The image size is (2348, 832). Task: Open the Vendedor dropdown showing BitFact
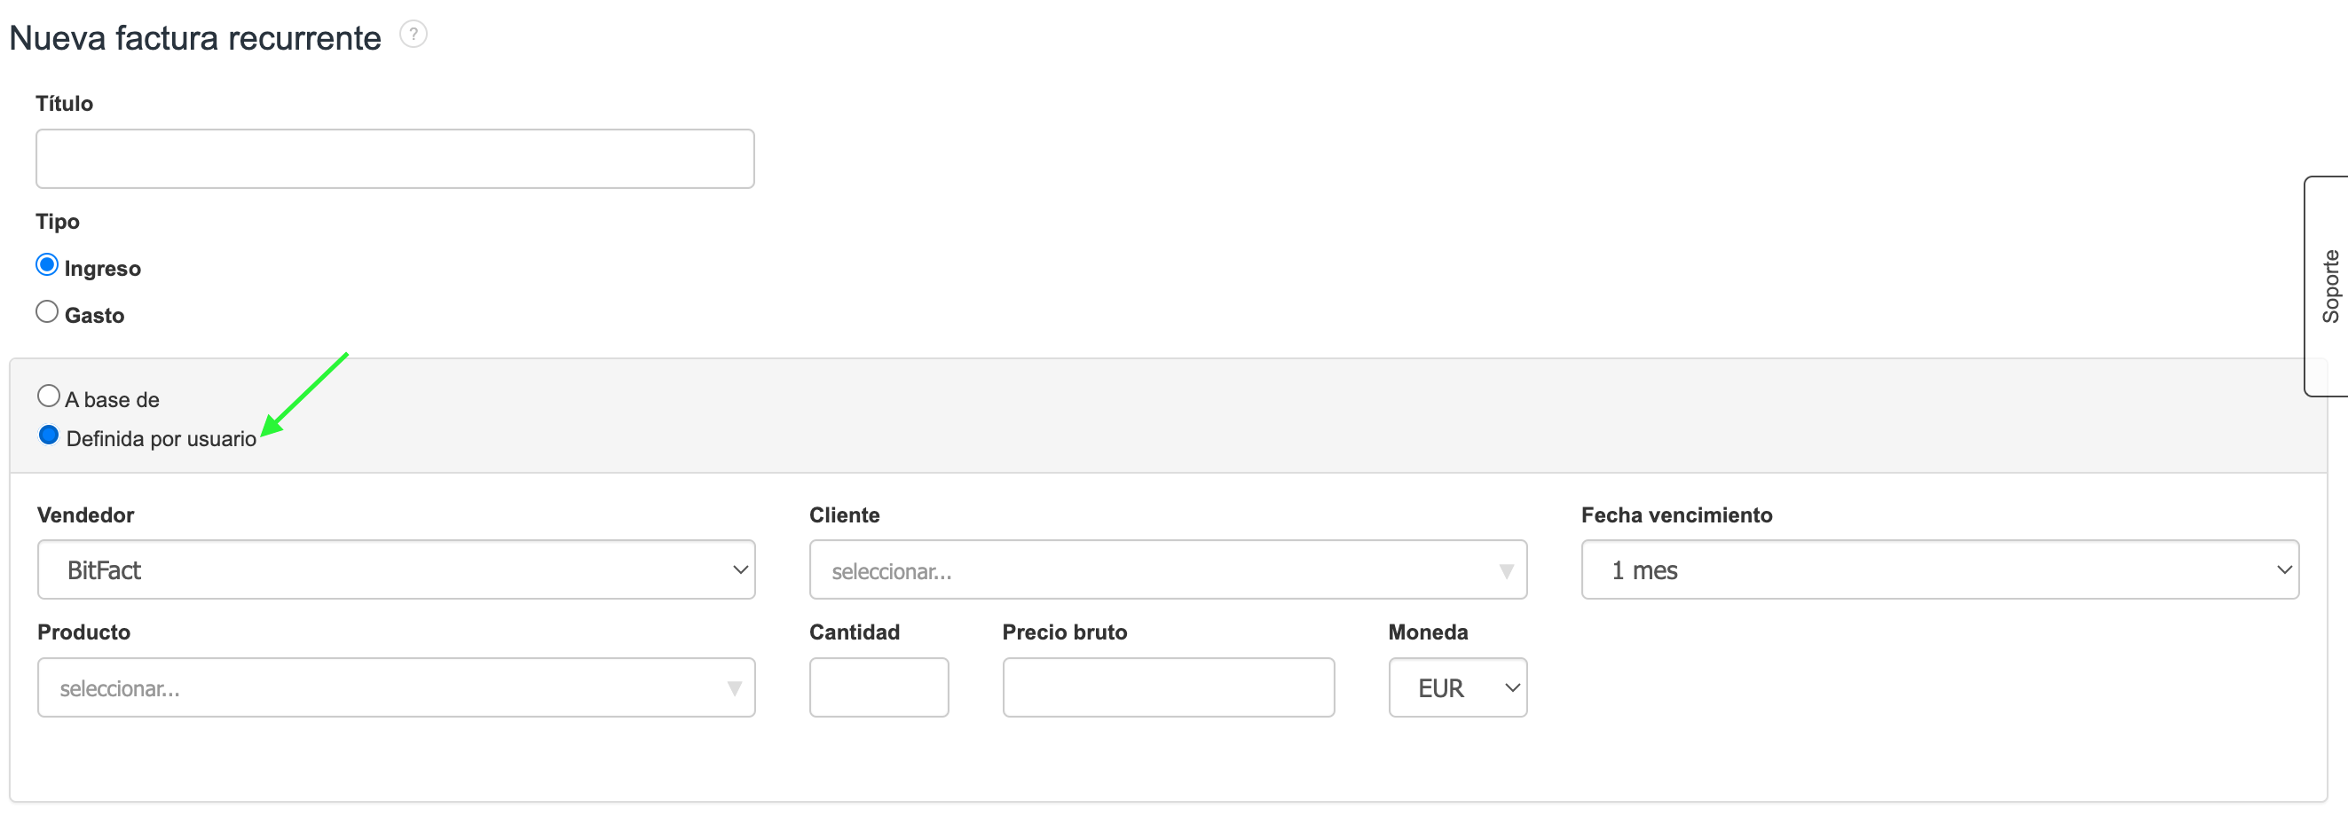pos(396,569)
